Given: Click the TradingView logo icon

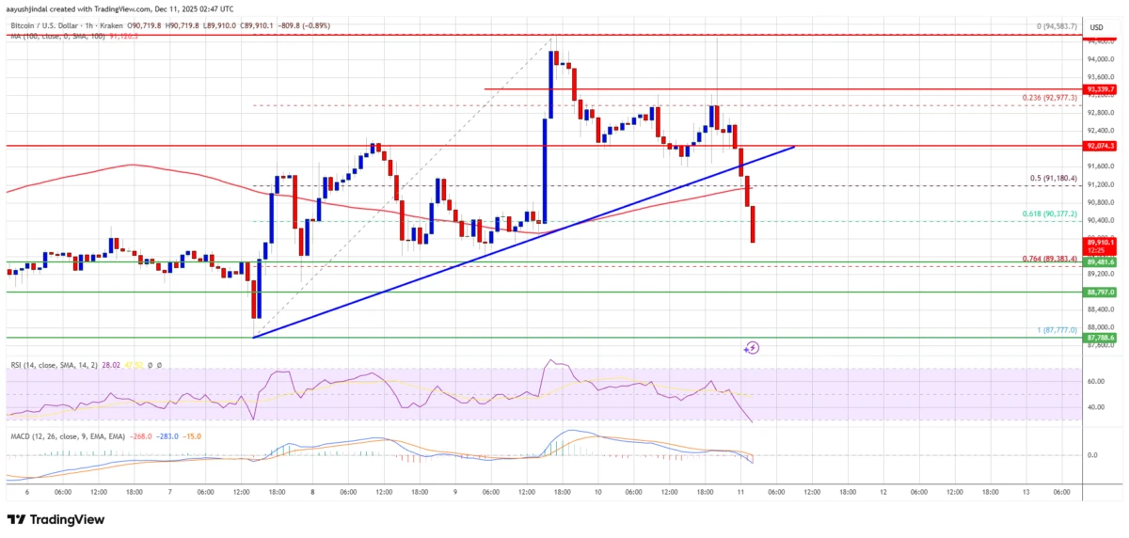Looking at the screenshot, I should coord(18,519).
